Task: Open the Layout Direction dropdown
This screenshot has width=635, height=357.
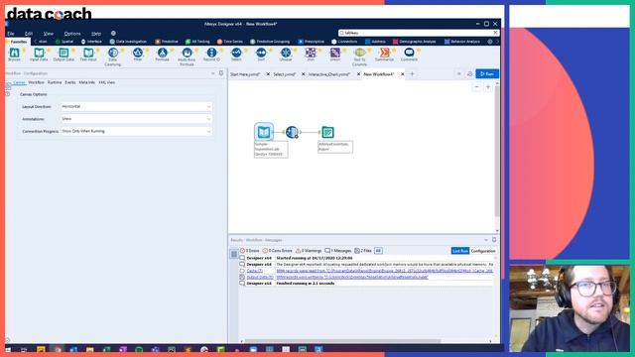Action: (136, 106)
